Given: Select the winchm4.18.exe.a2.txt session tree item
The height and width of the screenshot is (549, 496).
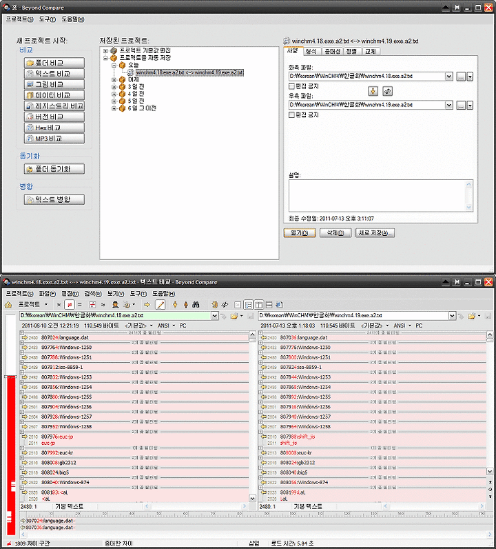Looking at the screenshot, I should coord(189,72).
